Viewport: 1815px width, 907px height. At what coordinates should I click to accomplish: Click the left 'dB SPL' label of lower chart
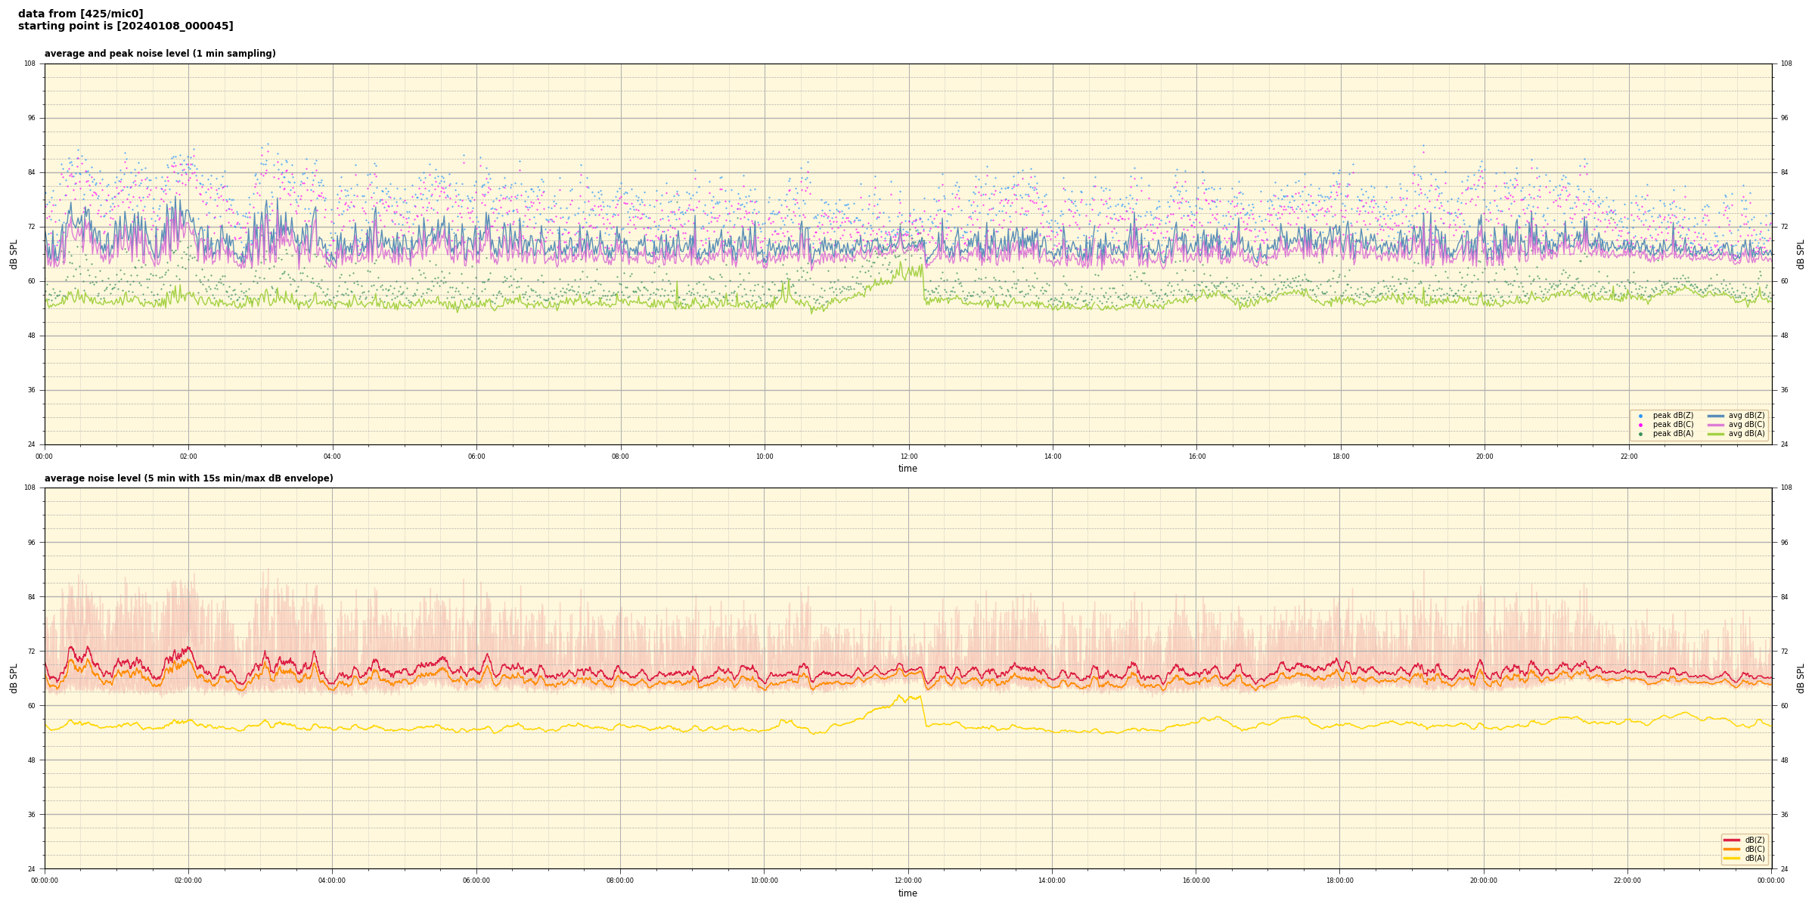pyautogui.click(x=14, y=678)
